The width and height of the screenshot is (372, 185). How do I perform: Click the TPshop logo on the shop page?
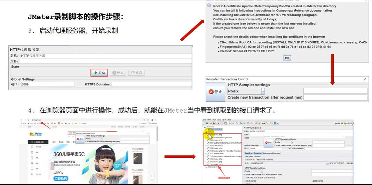point(36,134)
